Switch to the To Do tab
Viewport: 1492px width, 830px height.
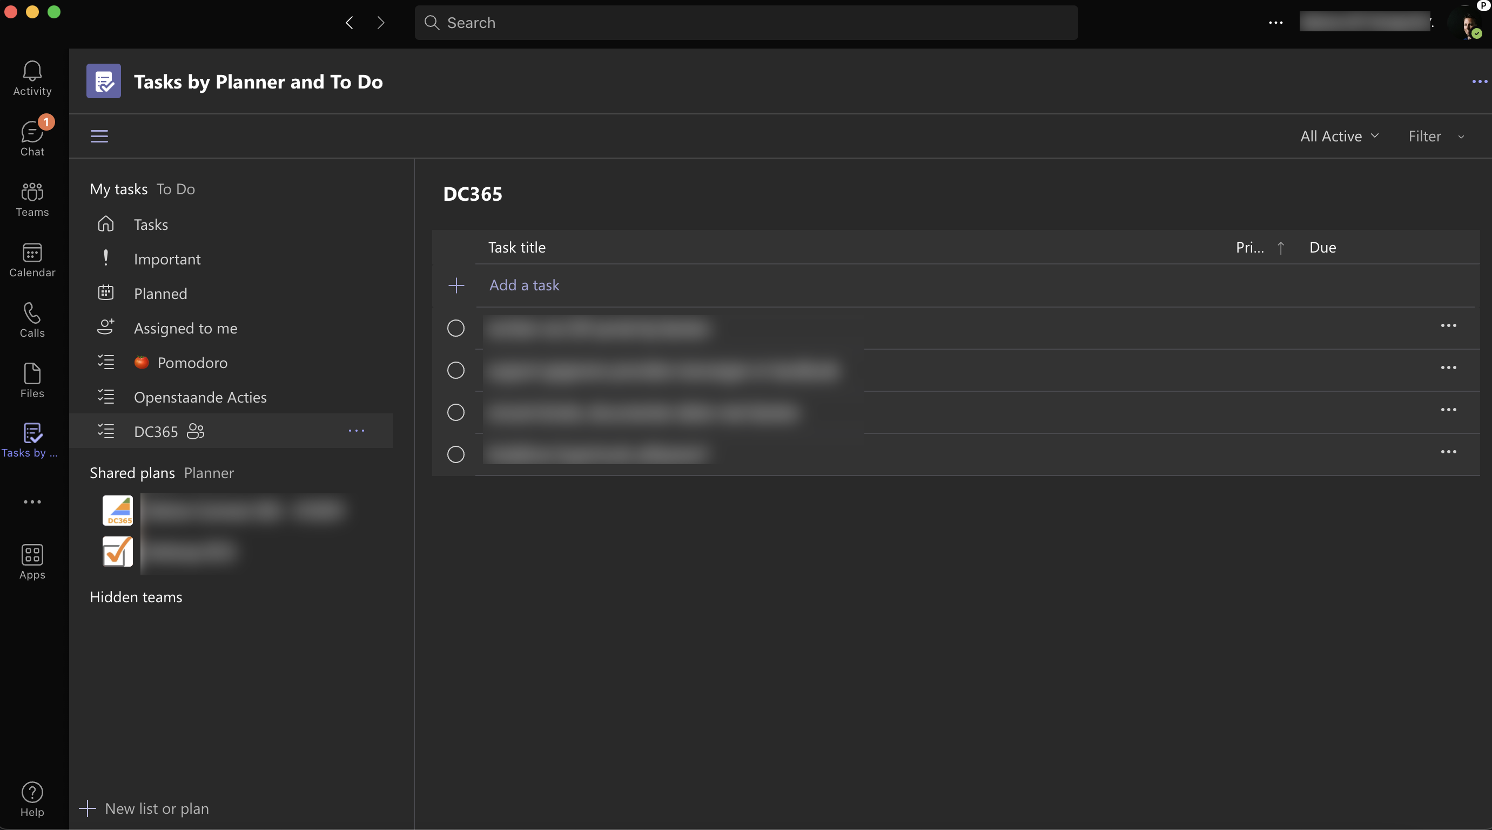(x=176, y=189)
